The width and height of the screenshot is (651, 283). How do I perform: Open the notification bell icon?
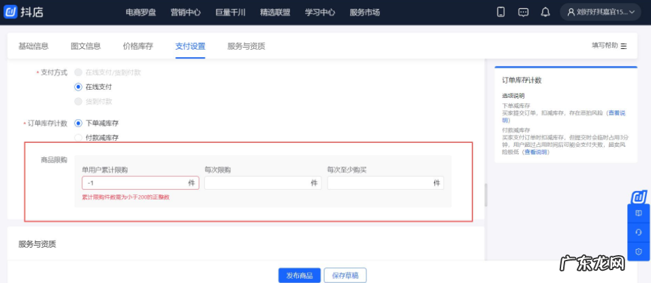545,12
